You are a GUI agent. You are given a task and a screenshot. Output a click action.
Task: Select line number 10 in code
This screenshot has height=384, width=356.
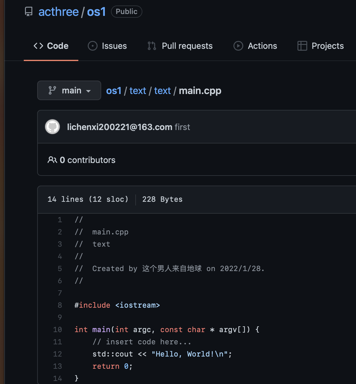(58, 330)
